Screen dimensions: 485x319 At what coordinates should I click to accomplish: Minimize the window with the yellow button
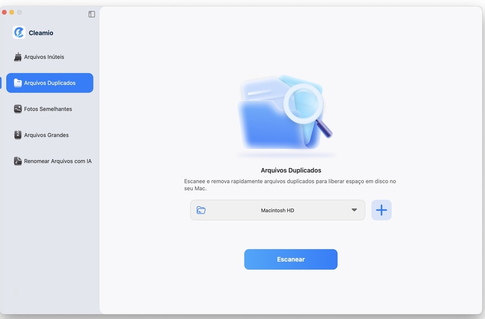click(12, 13)
